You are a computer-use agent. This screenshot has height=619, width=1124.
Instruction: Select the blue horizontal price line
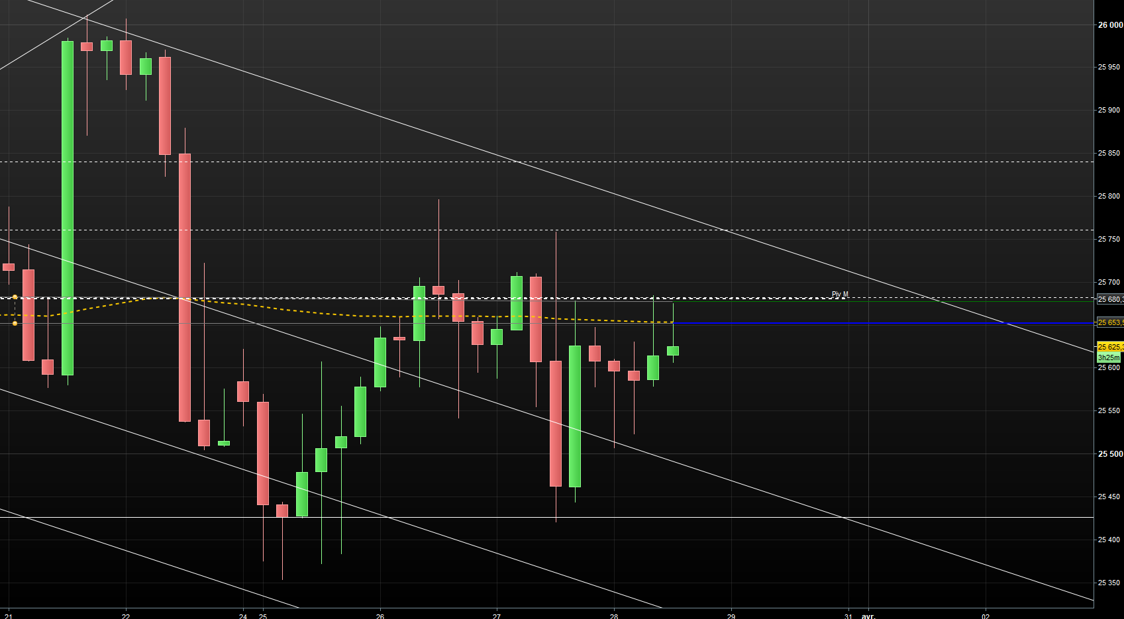pyautogui.click(x=883, y=323)
